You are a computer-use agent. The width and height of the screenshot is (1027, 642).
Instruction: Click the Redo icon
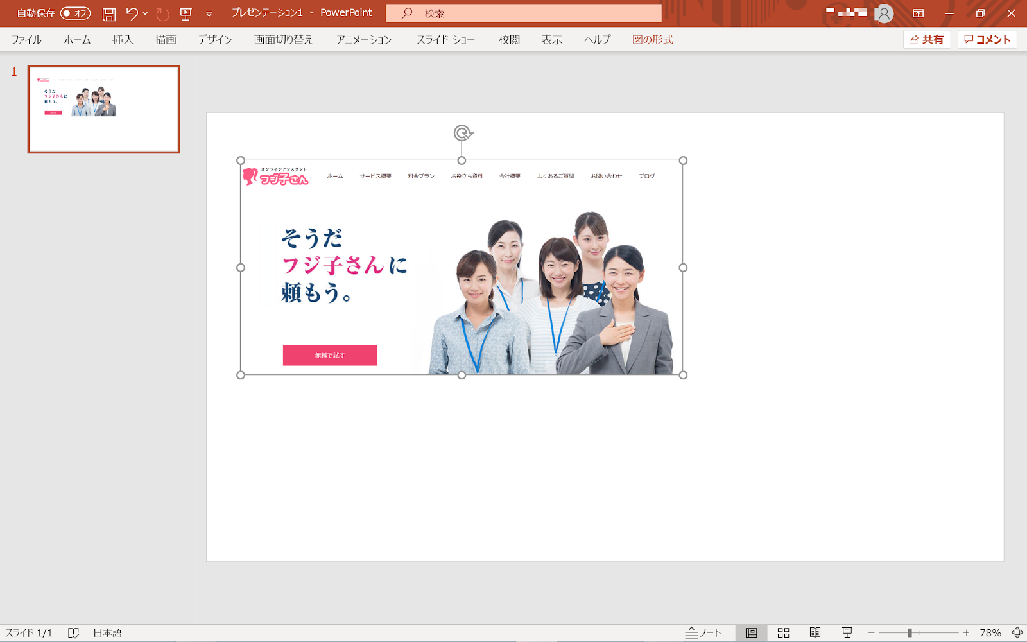click(x=162, y=13)
